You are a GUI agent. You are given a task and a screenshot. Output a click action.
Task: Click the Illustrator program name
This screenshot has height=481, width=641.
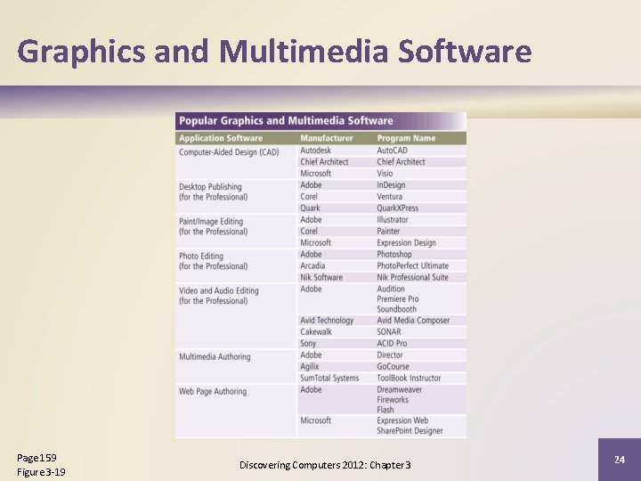[x=393, y=220]
